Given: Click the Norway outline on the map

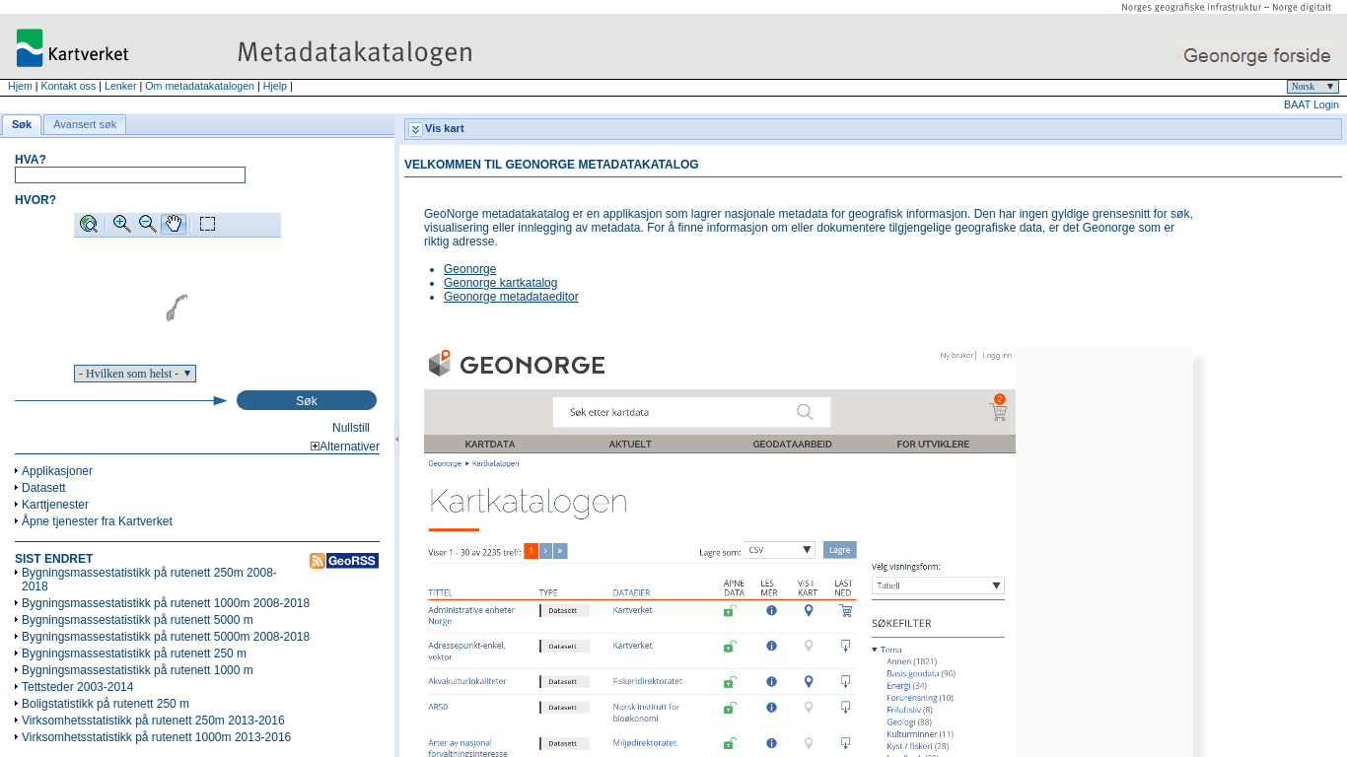Looking at the screenshot, I should click(177, 308).
